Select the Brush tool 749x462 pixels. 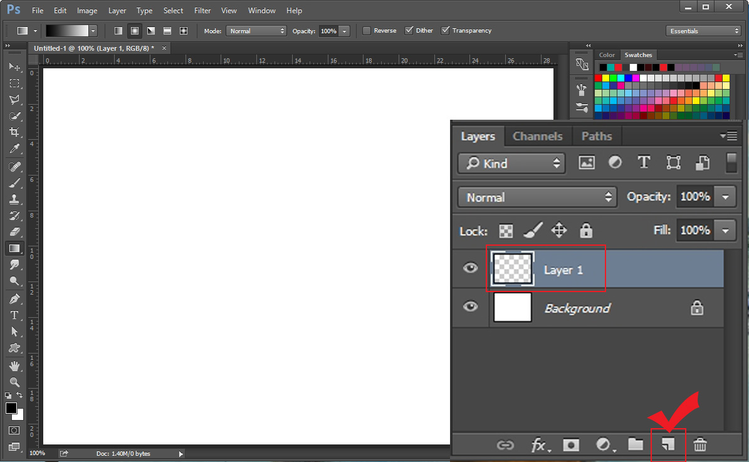[x=14, y=183]
